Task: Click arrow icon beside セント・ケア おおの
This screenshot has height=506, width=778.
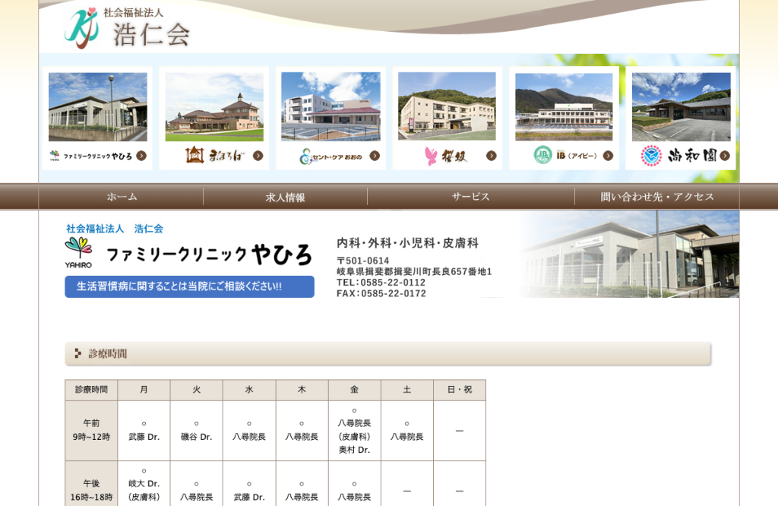Action: [x=375, y=156]
